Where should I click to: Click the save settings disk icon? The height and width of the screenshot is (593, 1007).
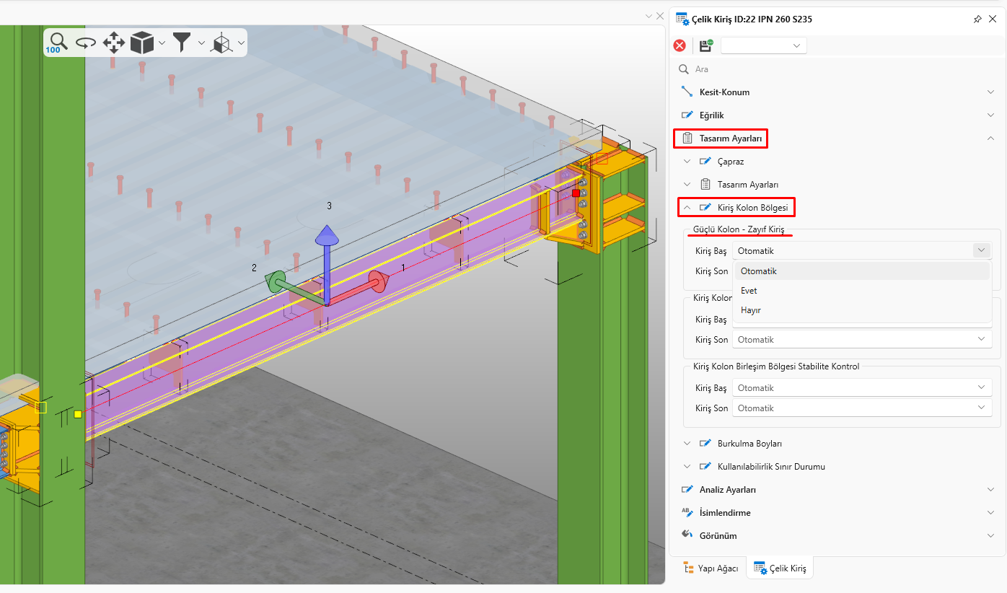click(705, 45)
